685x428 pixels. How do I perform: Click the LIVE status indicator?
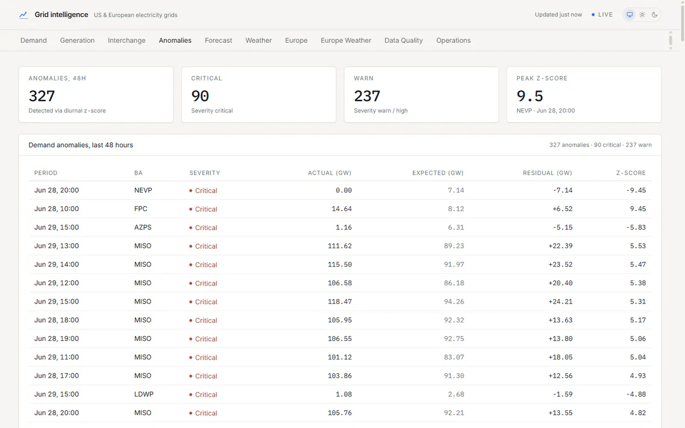[x=602, y=15]
